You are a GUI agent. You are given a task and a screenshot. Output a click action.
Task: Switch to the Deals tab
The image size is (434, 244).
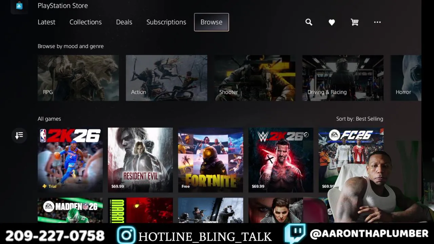coord(124,22)
